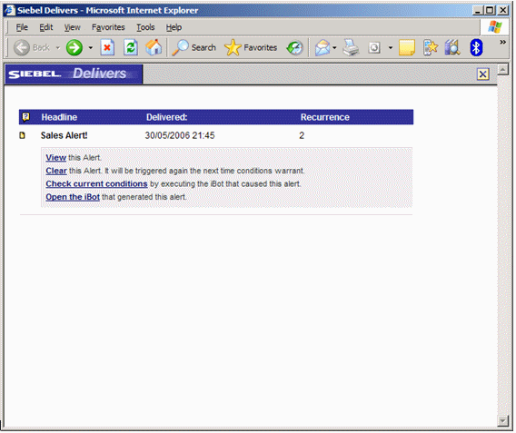
Task: Click the Windows flag logo throbber
Action: (x=495, y=27)
